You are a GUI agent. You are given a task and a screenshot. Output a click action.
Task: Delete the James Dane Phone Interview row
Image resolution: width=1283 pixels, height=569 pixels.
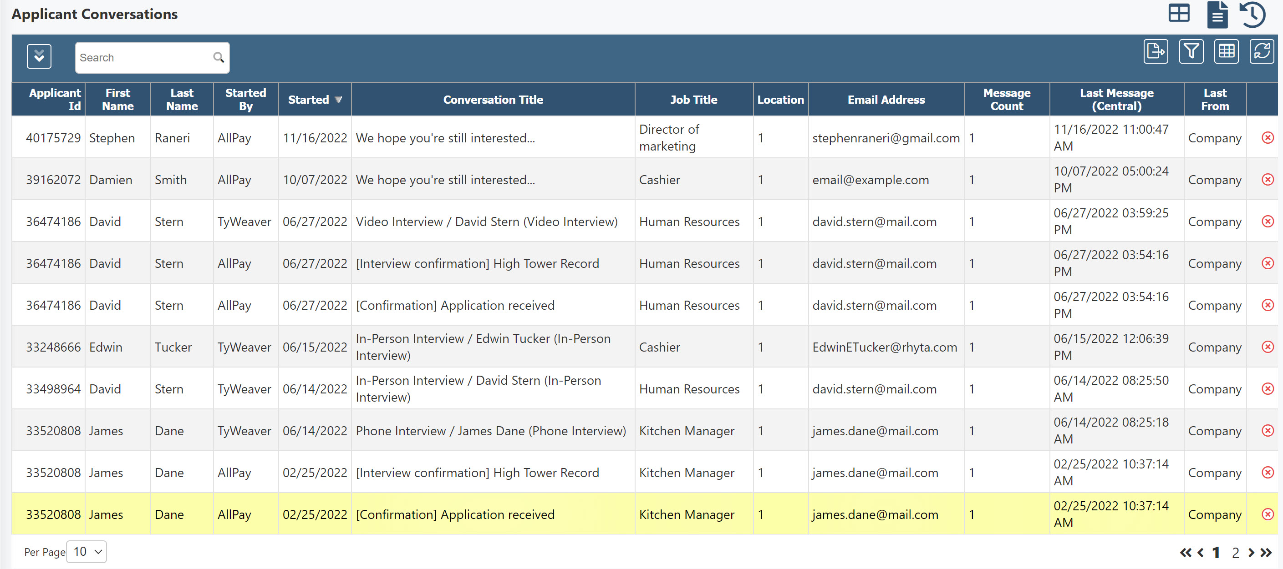(1268, 430)
